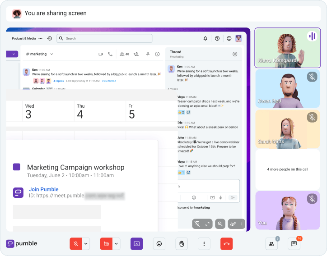Unpin the shared screen
The height and width of the screenshot is (256, 327).
point(197,224)
